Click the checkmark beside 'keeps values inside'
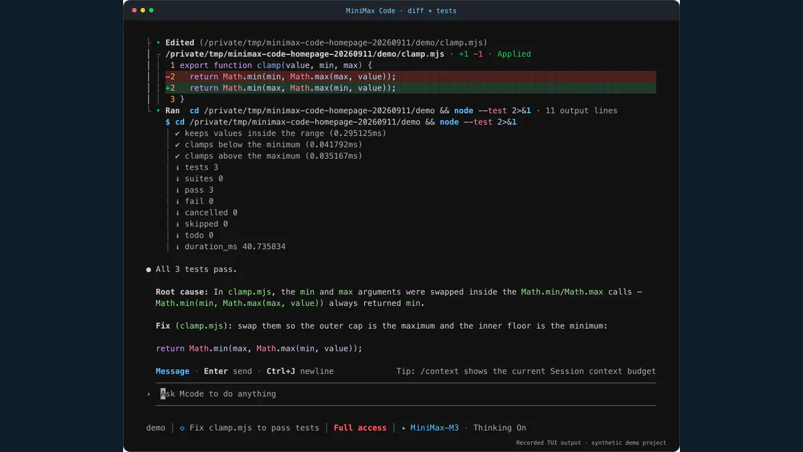803x452 pixels. click(x=177, y=133)
